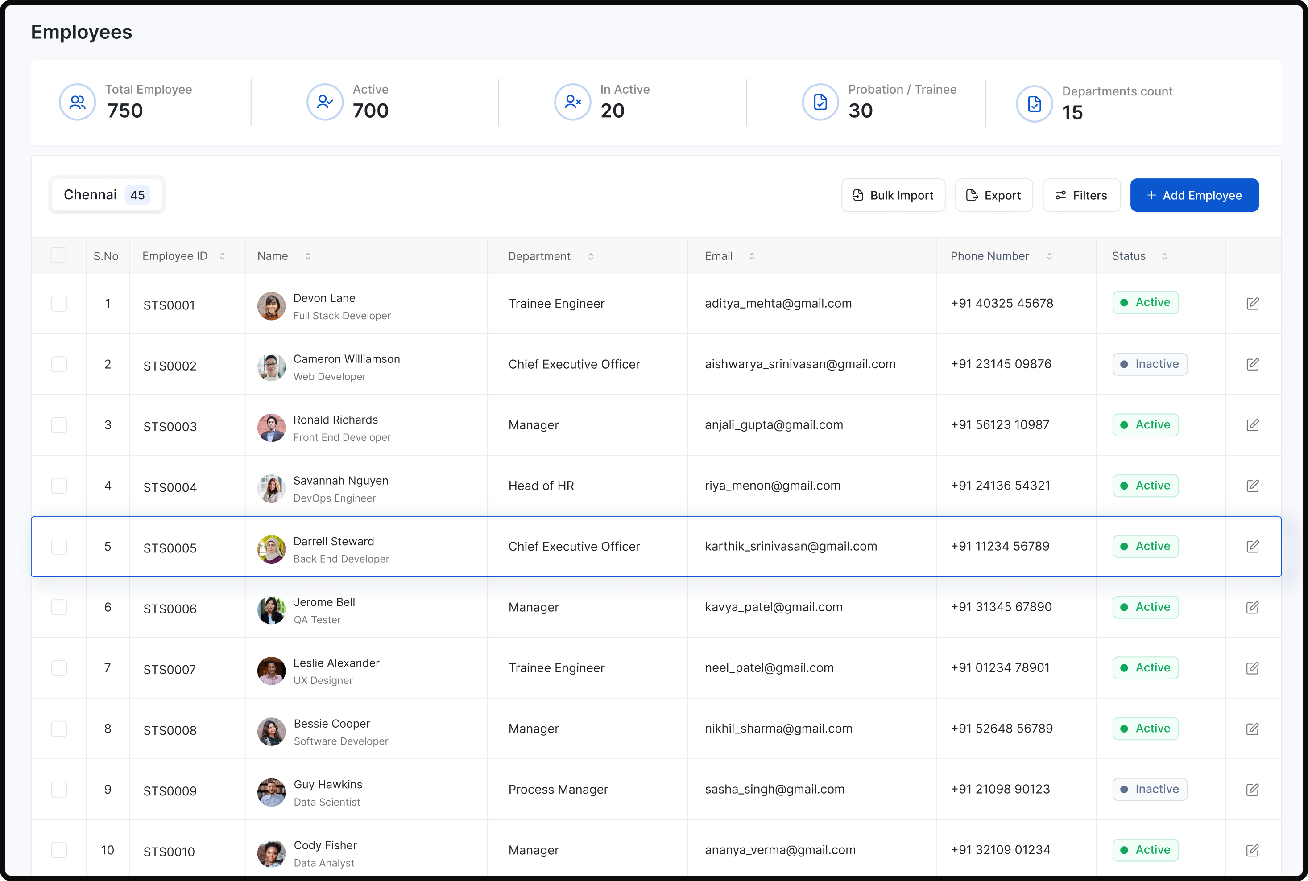Image resolution: width=1308 pixels, height=881 pixels.
Task: Open aditya_mehta@gmail.com email link
Action: tap(778, 303)
